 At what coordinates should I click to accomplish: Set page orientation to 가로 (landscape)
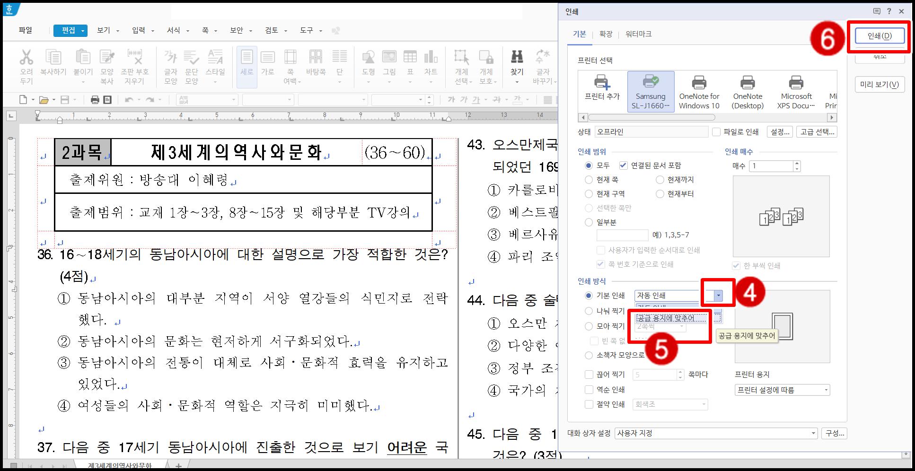click(268, 57)
